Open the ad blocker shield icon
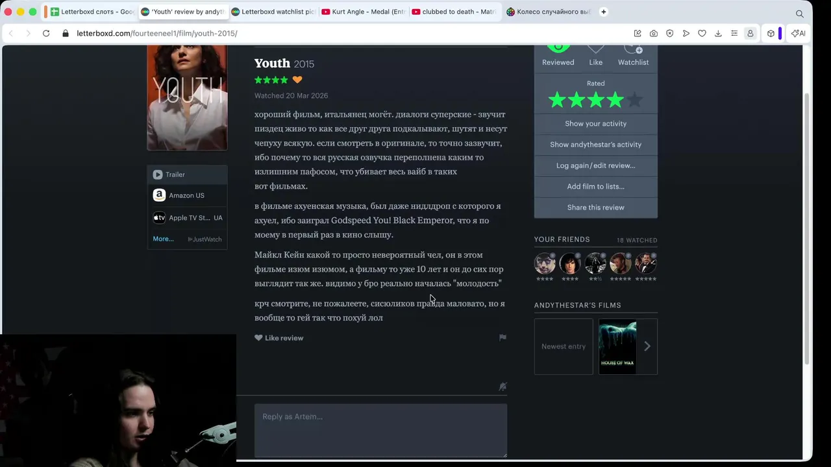The width and height of the screenshot is (831, 467). (670, 33)
